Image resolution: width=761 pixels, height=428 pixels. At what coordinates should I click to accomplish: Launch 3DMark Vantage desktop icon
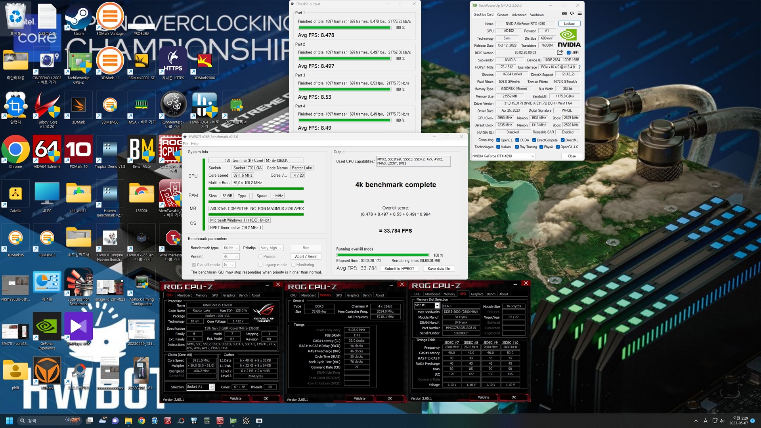(x=110, y=19)
